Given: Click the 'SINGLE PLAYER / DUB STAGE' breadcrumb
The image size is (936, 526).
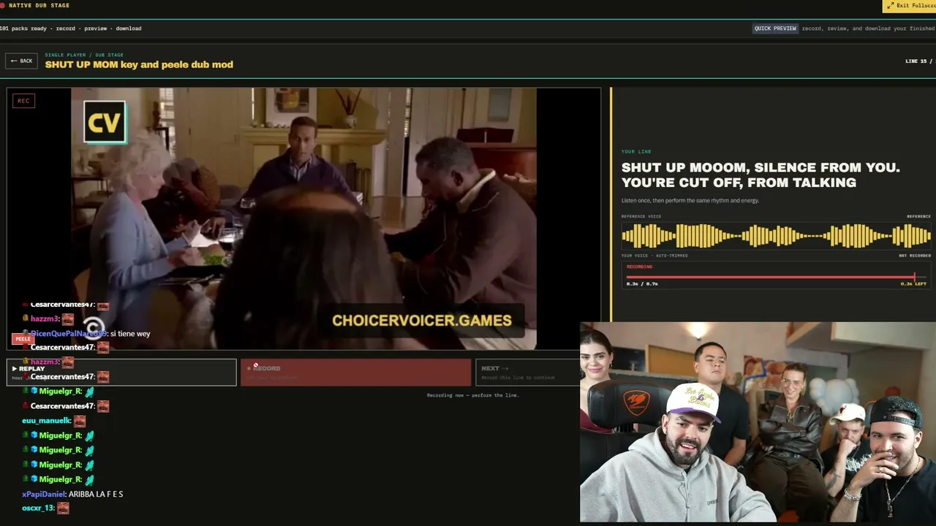Looking at the screenshot, I should click(x=84, y=55).
